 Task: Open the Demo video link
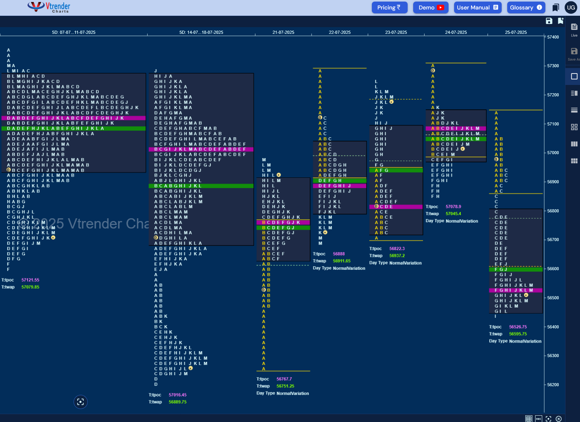click(x=431, y=7)
